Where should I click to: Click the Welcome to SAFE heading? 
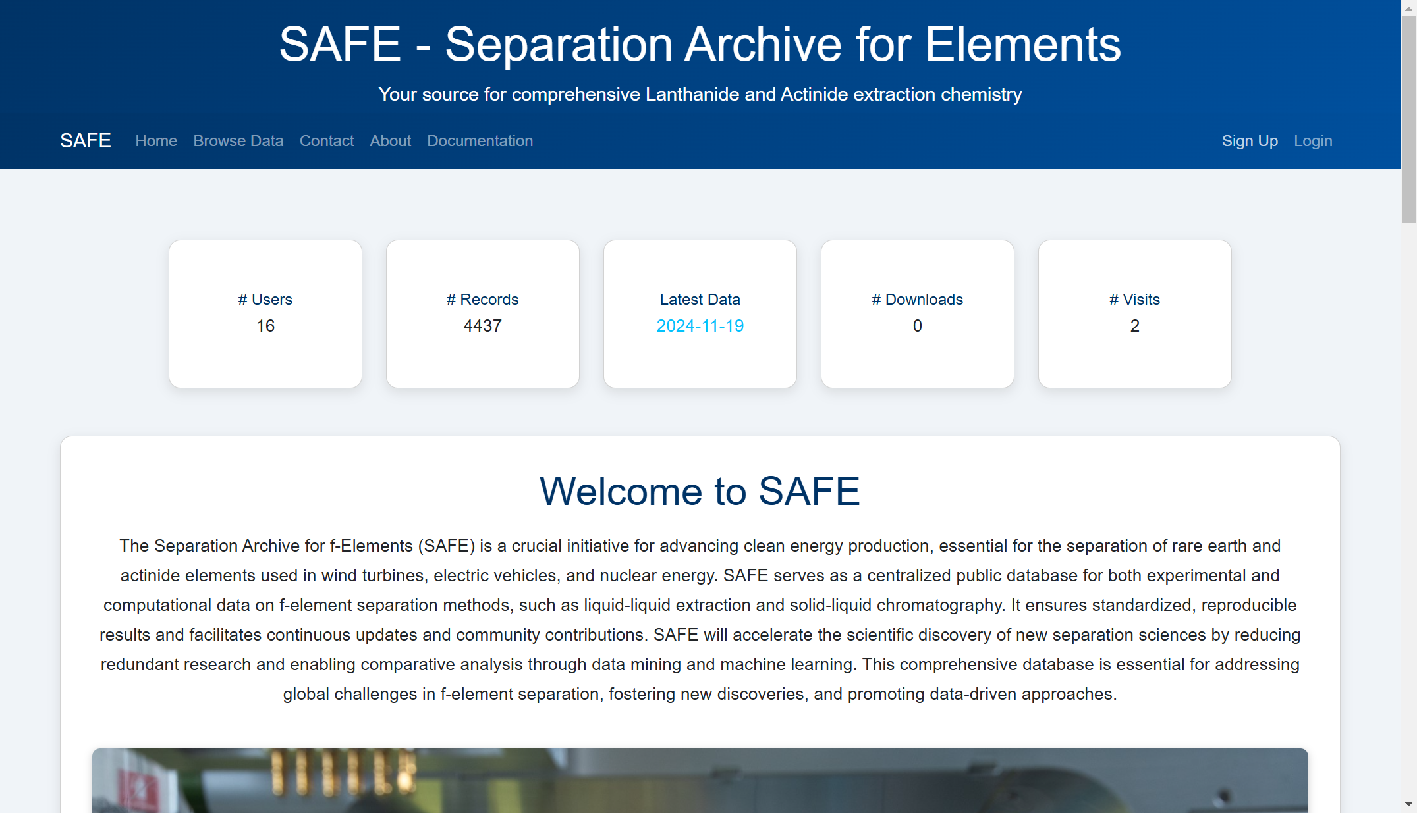pos(700,491)
